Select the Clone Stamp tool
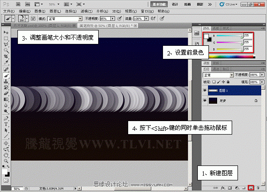This screenshot has height=192, width=267. tap(6, 82)
